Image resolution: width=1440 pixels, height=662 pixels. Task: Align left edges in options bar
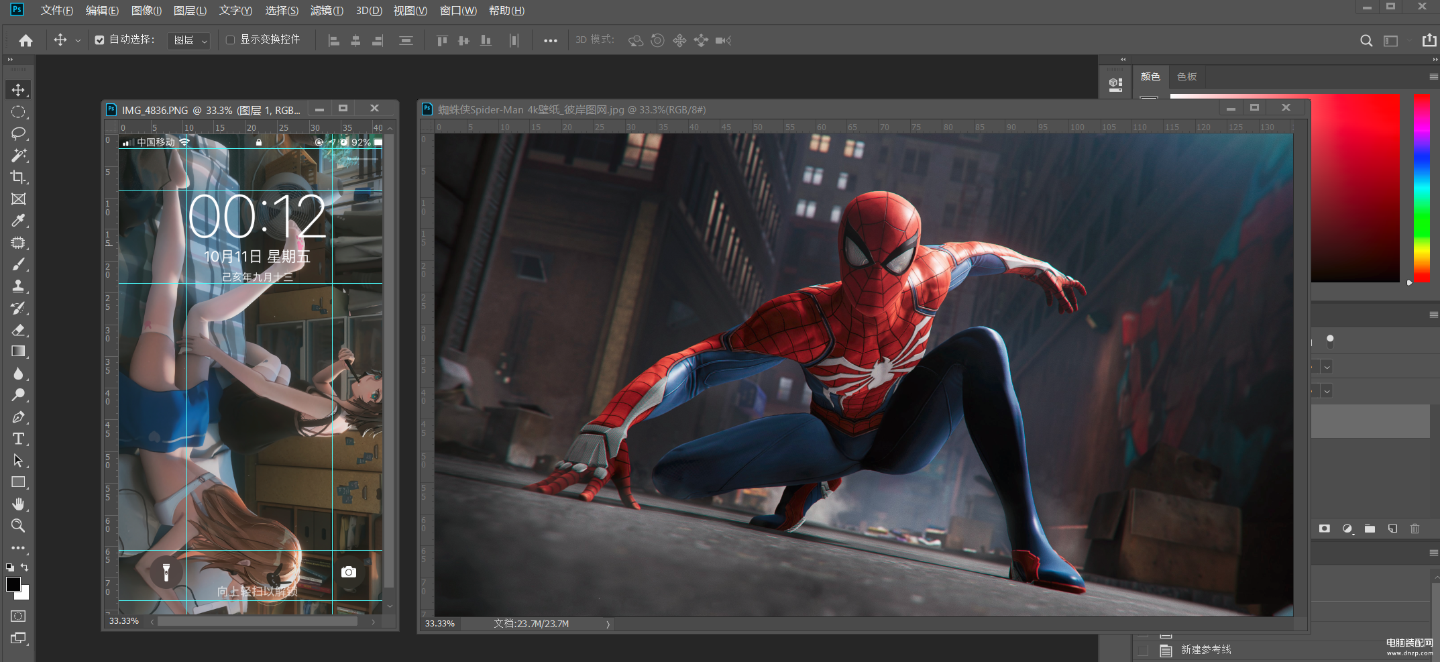tap(333, 41)
